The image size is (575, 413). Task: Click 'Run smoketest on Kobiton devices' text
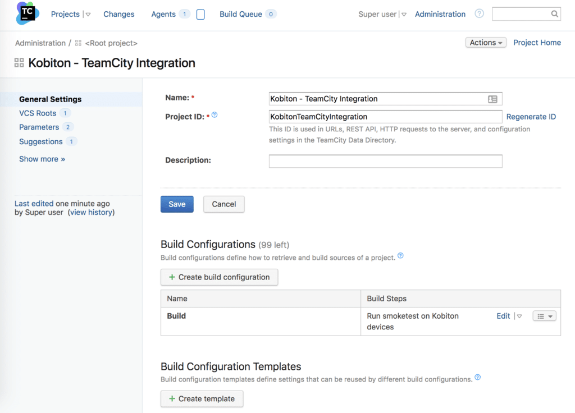(x=413, y=322)
